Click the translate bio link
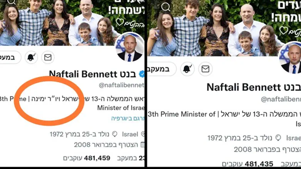Screen dimensions: 301x169 (128, 118)
